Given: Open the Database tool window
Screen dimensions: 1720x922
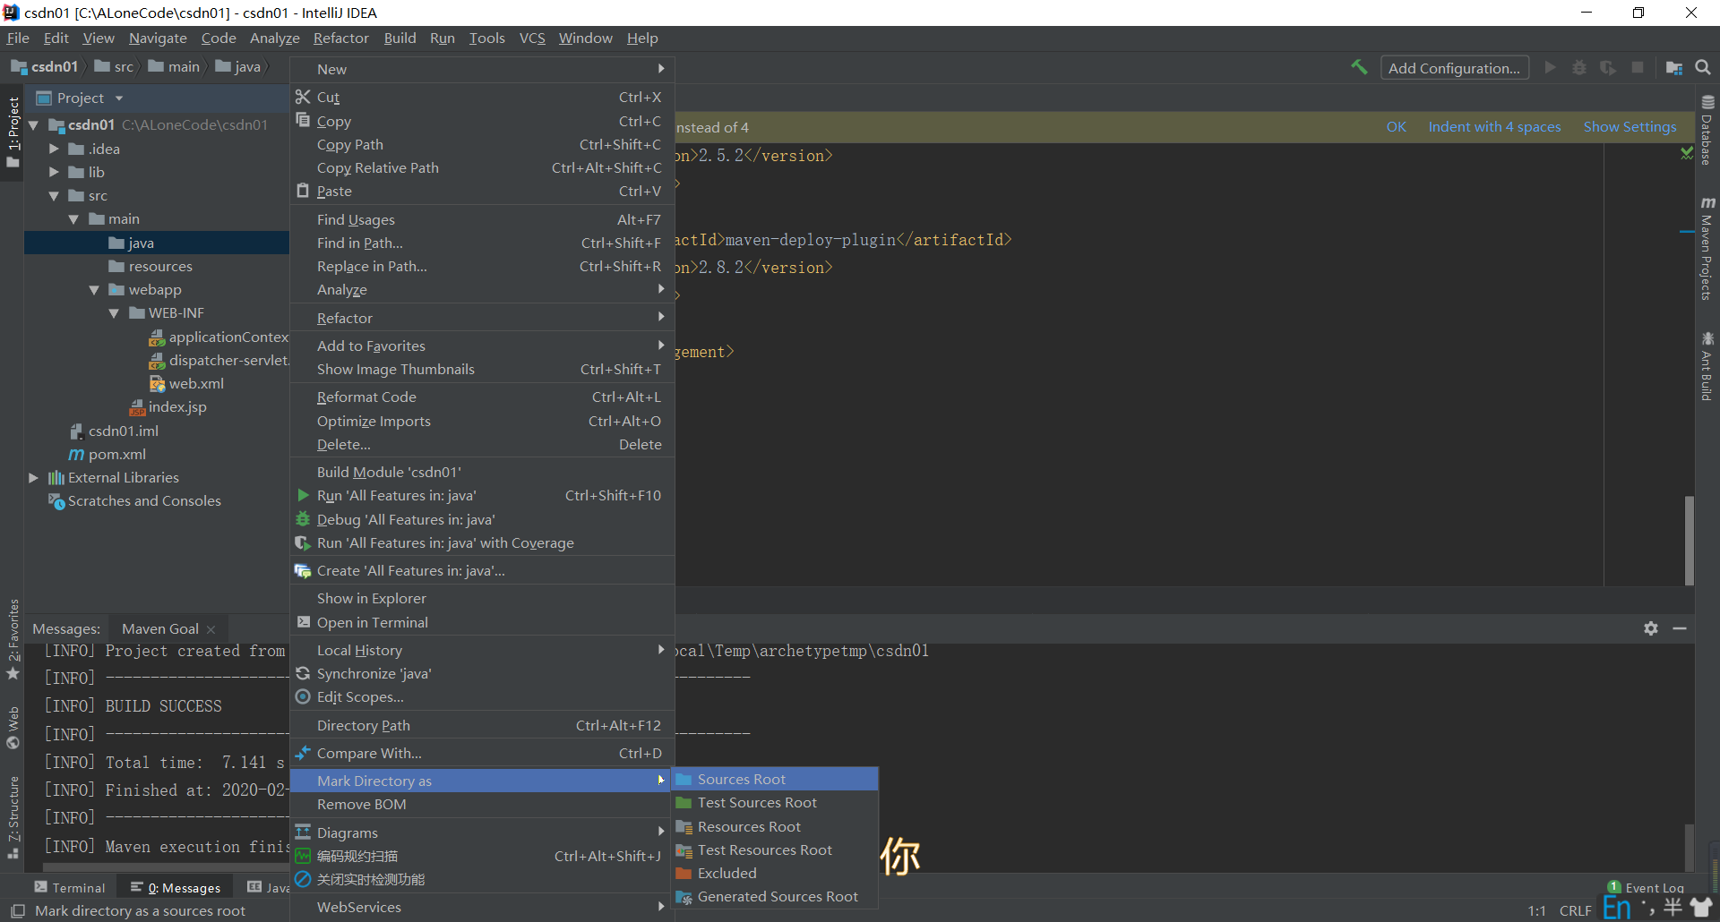Looking at the screenshot, I should pos(1707,131).
